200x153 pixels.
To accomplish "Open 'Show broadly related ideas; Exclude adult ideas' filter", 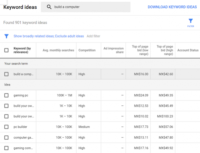I will (x=49, y=36).
